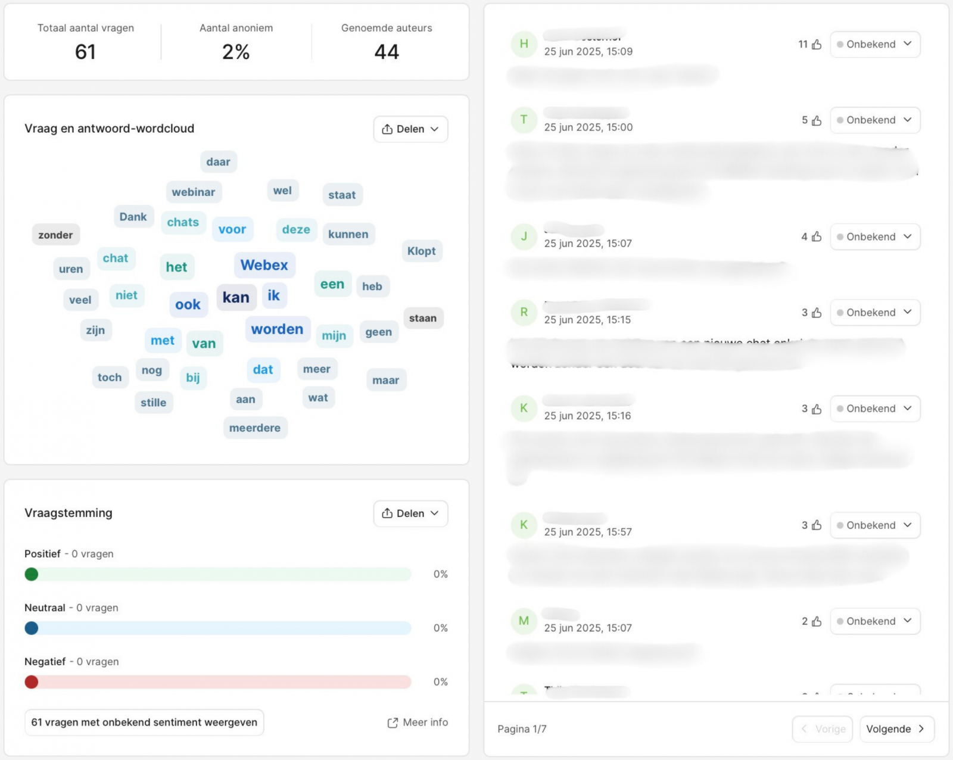The height and width of the screenshot is (760, 953).
Task: Like the question posted at 15:09
Action: coord(816,45)
